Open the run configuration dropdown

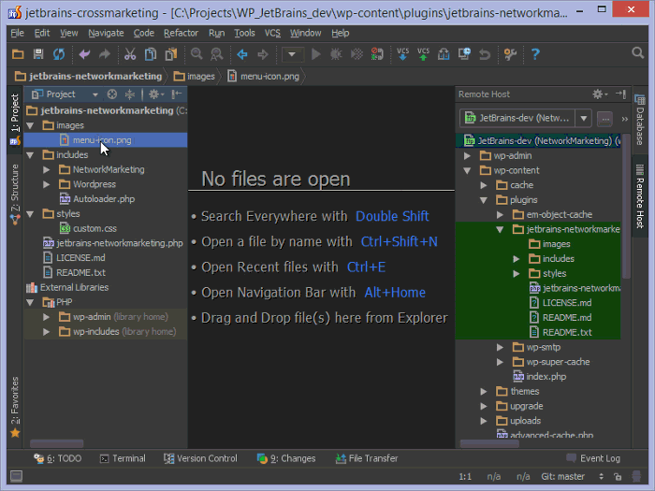292,54
